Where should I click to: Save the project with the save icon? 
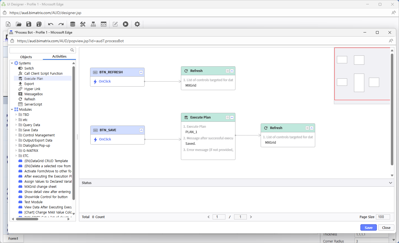pos(28,24)
